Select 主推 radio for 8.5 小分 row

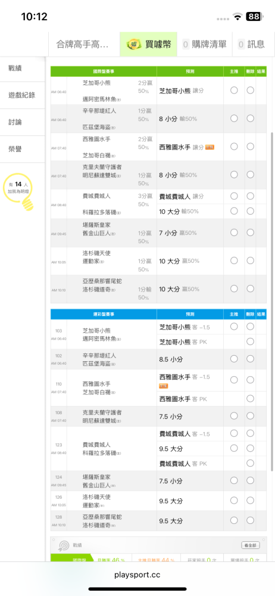click(x=234, y=359)
